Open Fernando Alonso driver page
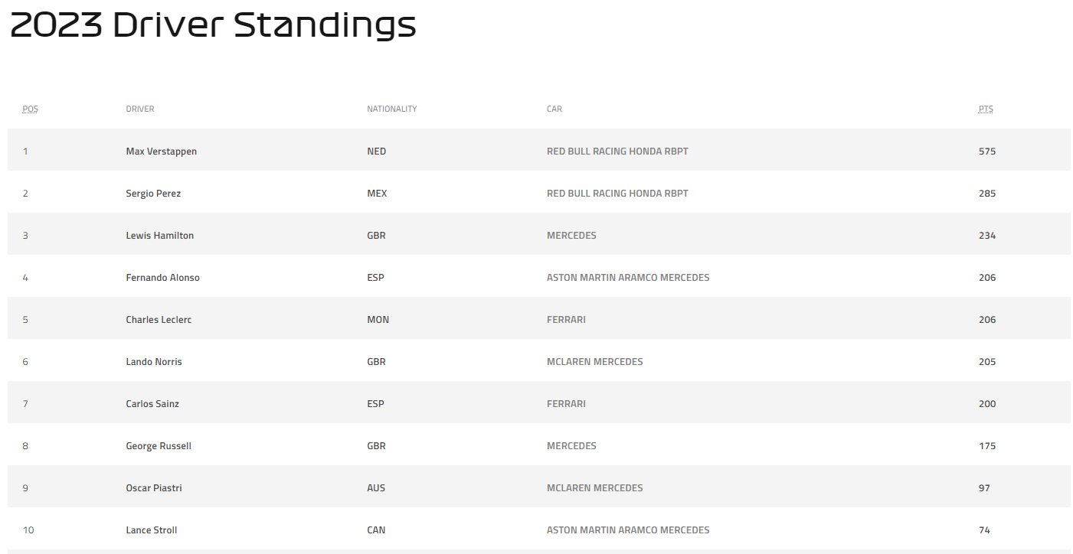 (x=162, y=278)
